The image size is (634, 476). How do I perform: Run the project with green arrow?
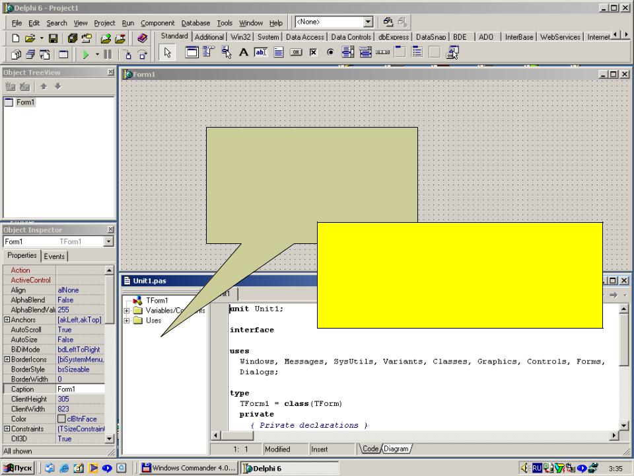(x=85, y=54)
